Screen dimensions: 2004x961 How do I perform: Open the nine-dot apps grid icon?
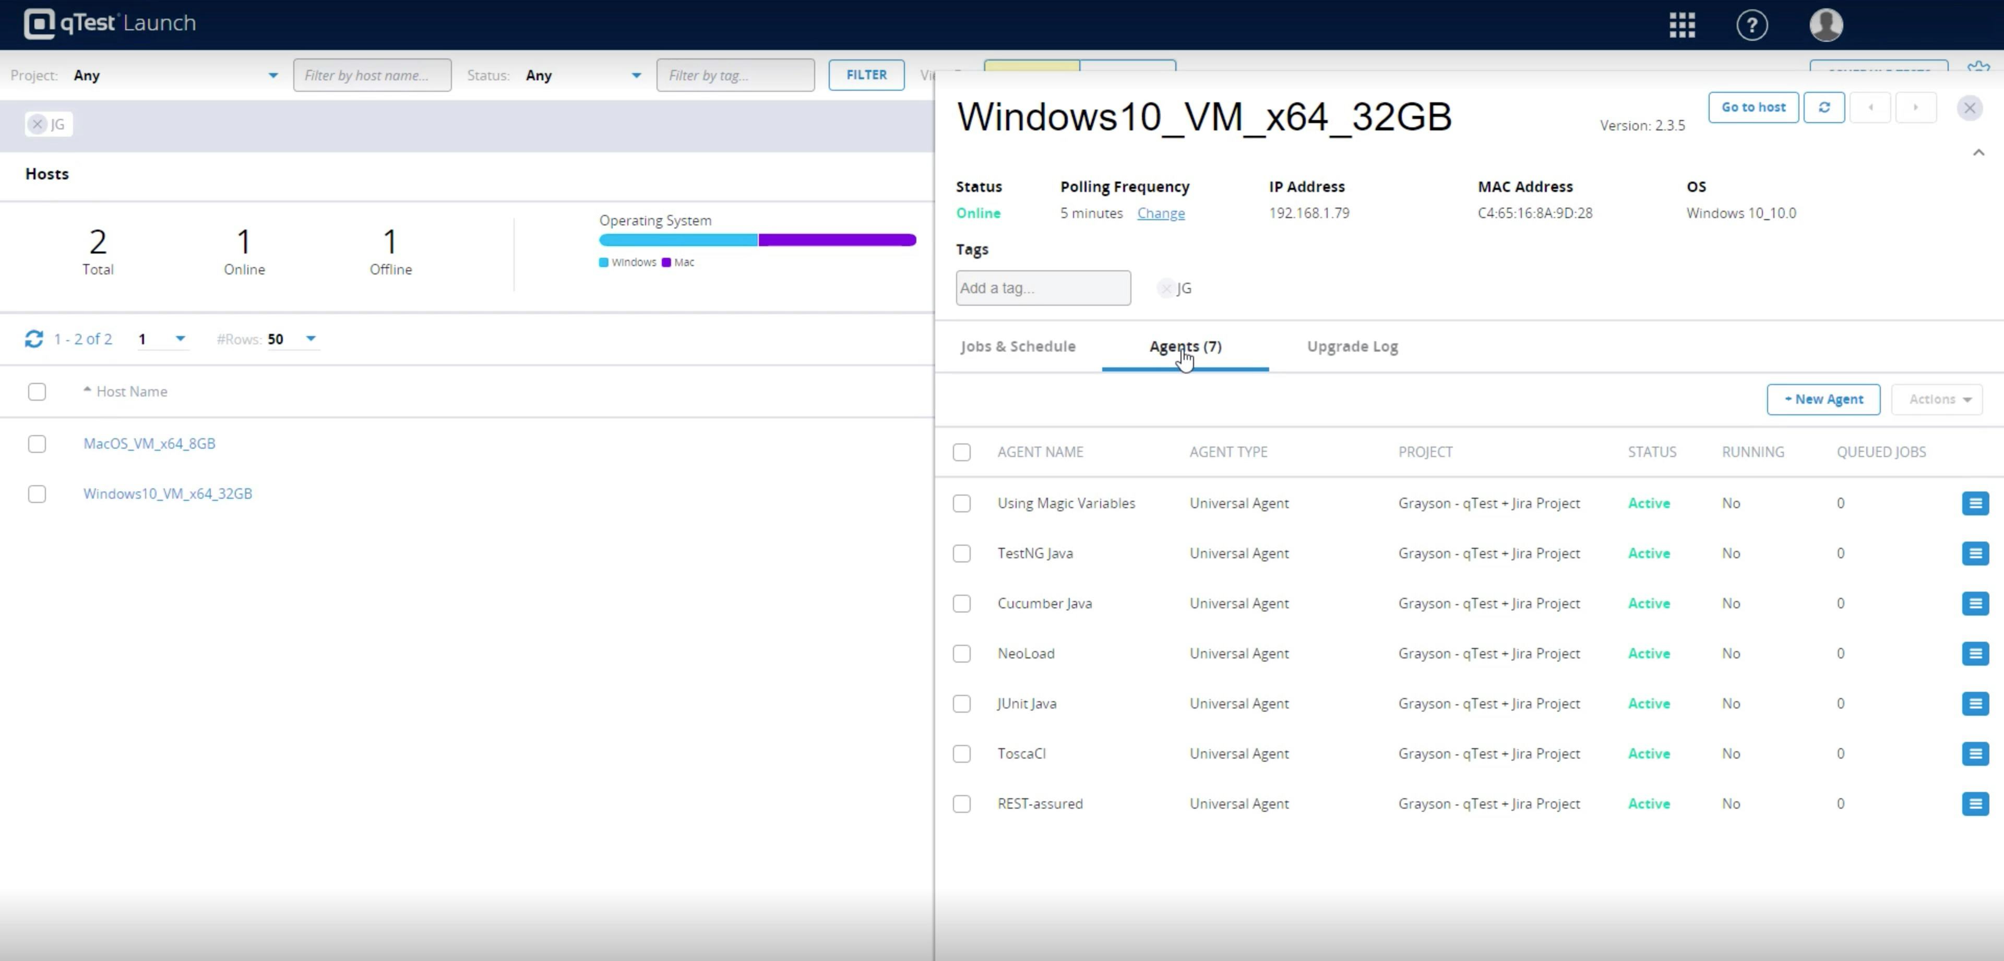coord(1682,25)
